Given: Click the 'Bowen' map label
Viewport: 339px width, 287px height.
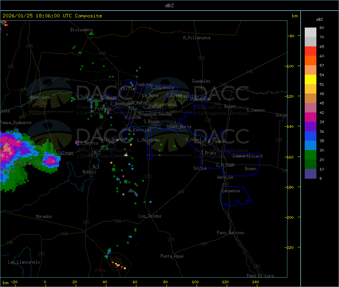Looking at the screenshot, I should [x=250, y=169].
